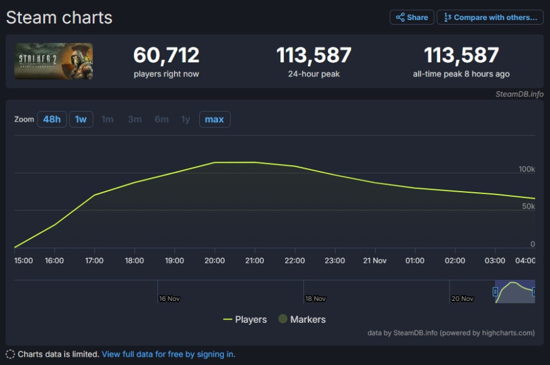550x365 pixels.
Task: Click the yellow Players legend line
Action: [227, 319]
